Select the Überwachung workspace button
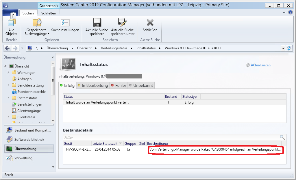Screen dimensions: 296x180 click(x=29, y=149)
